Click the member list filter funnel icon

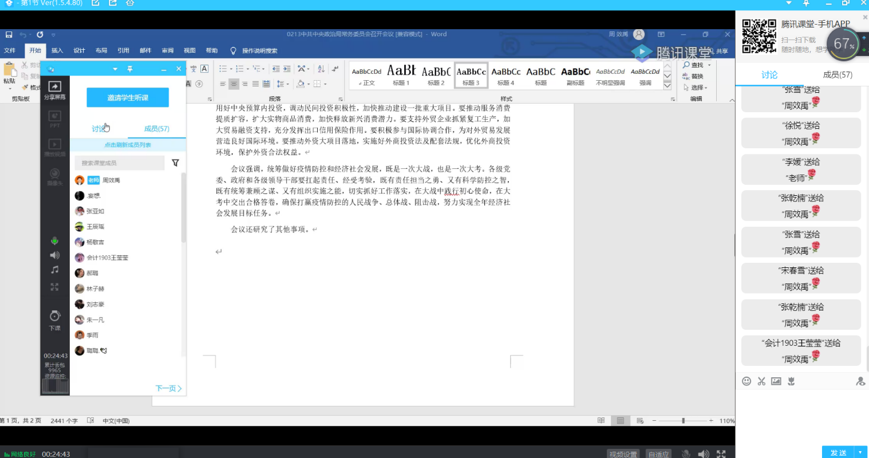[x=175, y=163]
